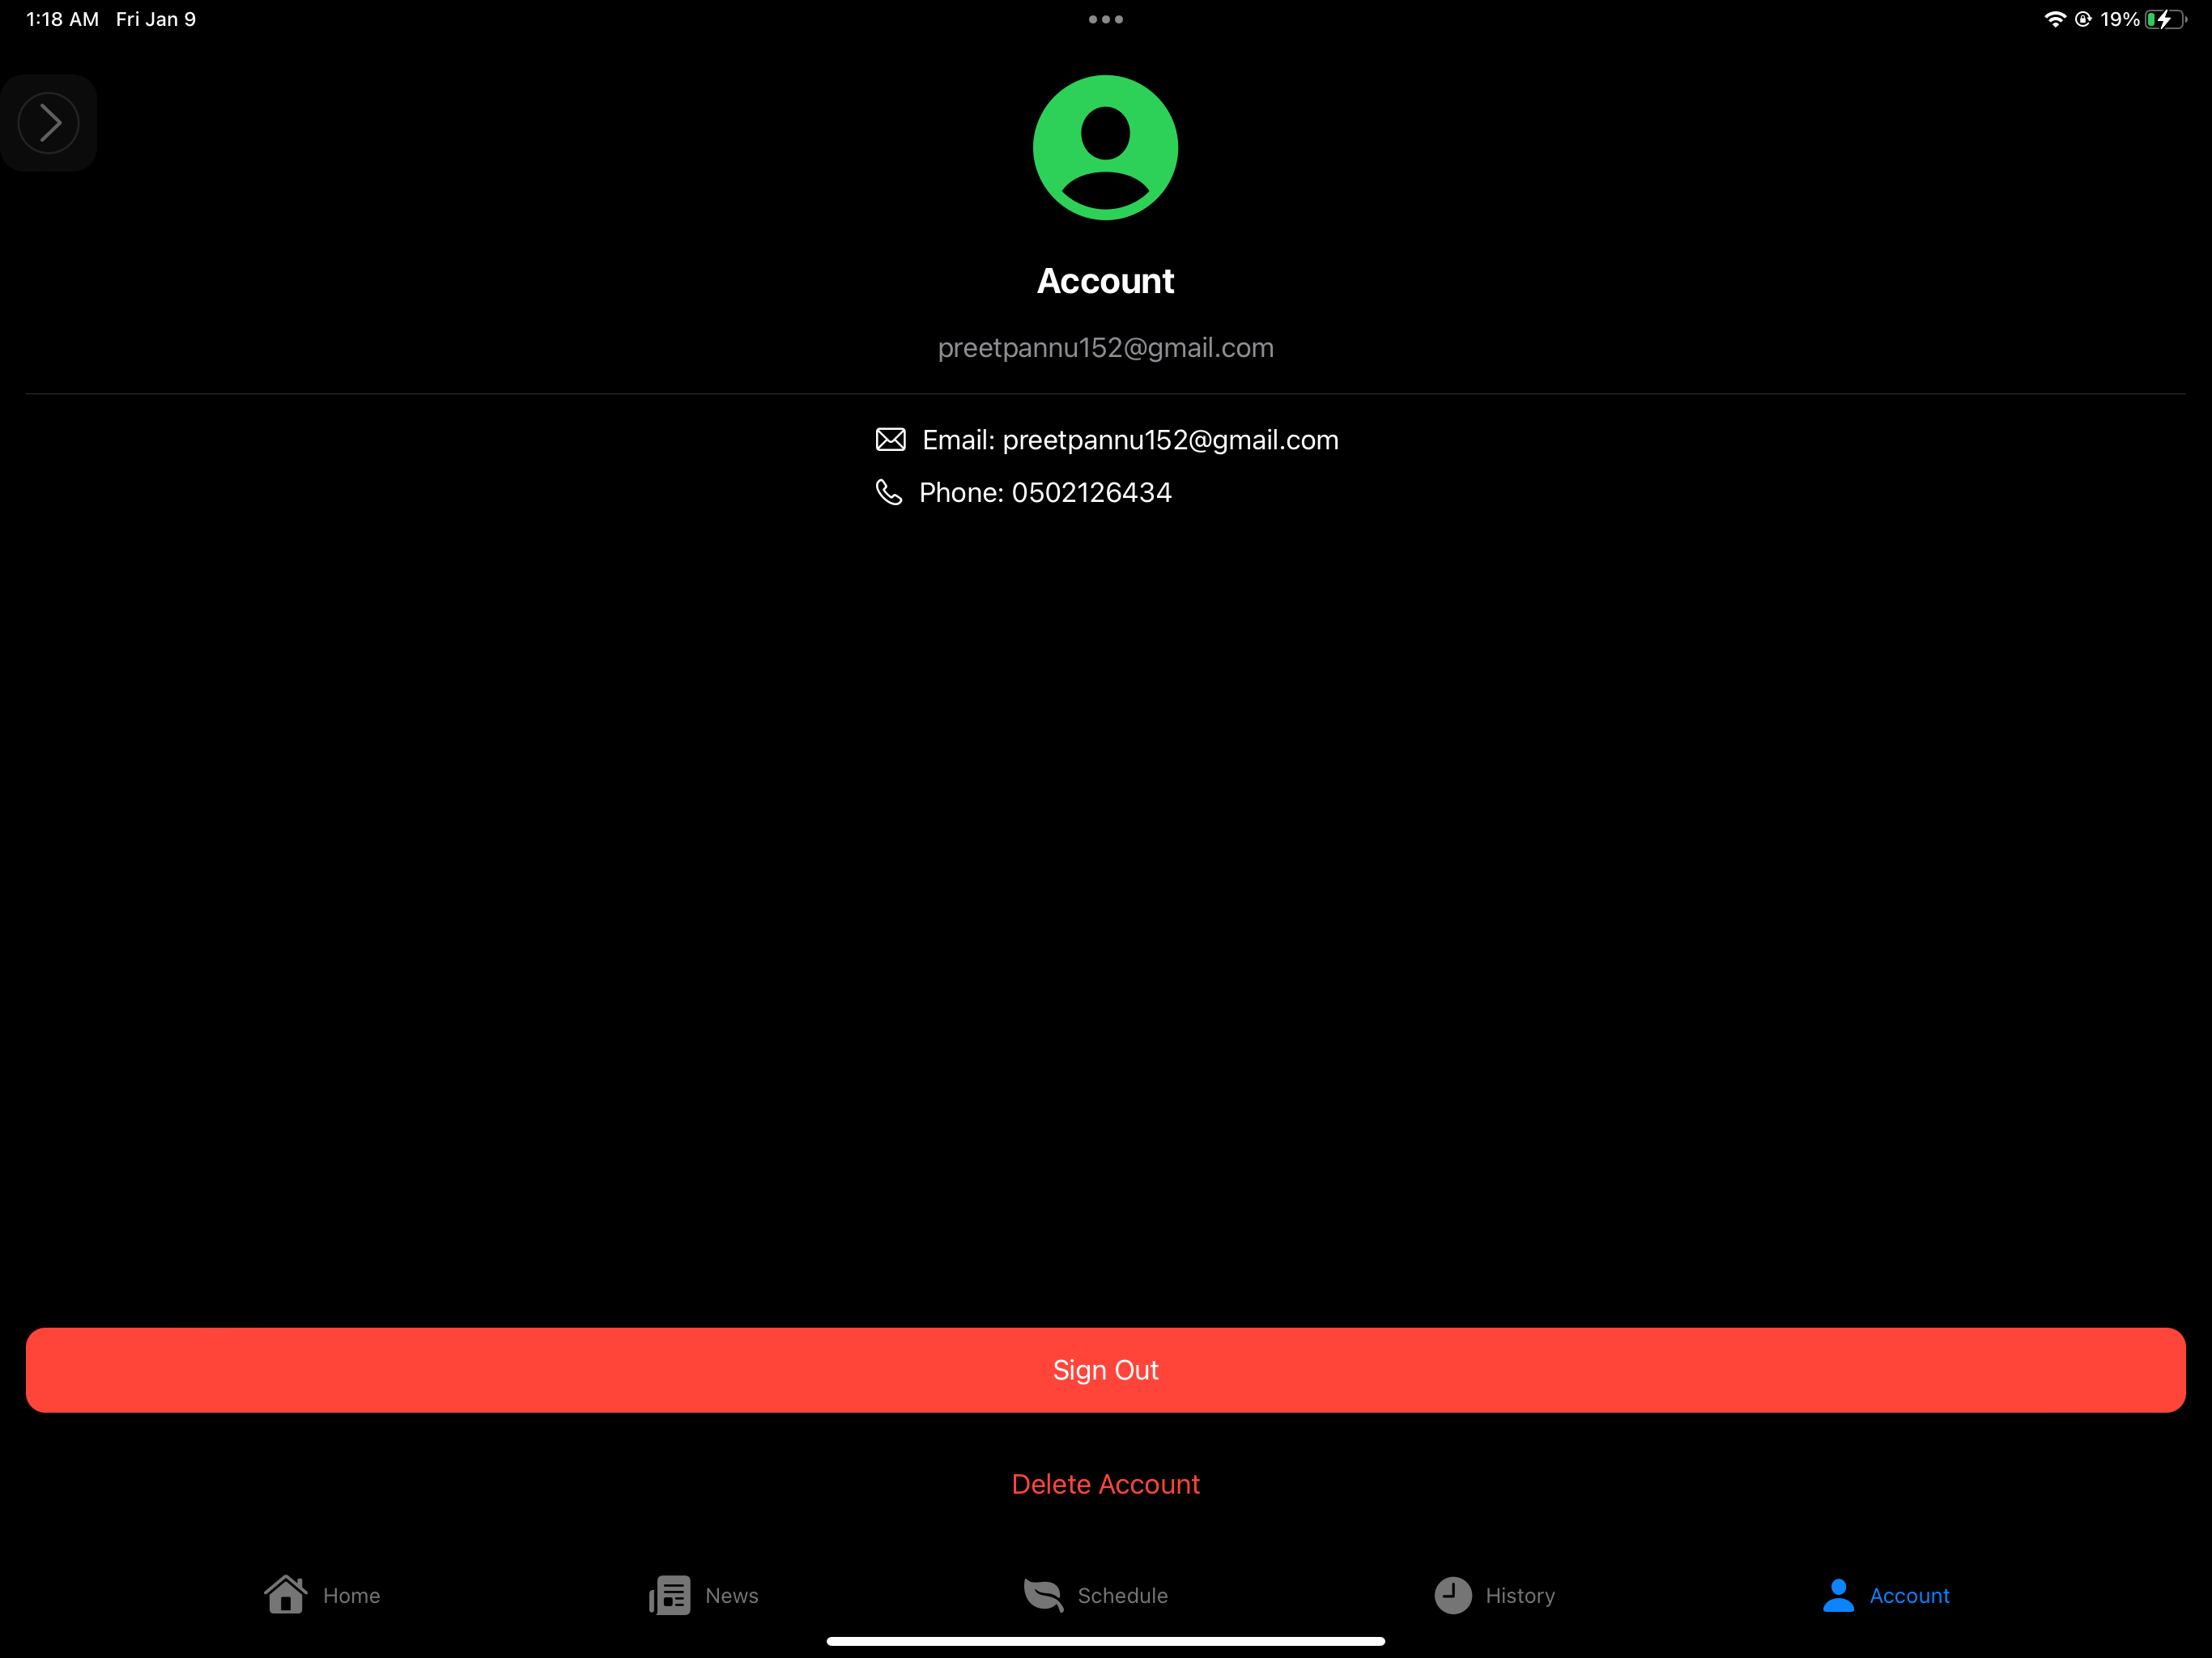Tap the 1:18 AM clock in status bar
The height and width of the screenshot is (1658, 2212).
(x=62, y=19)
